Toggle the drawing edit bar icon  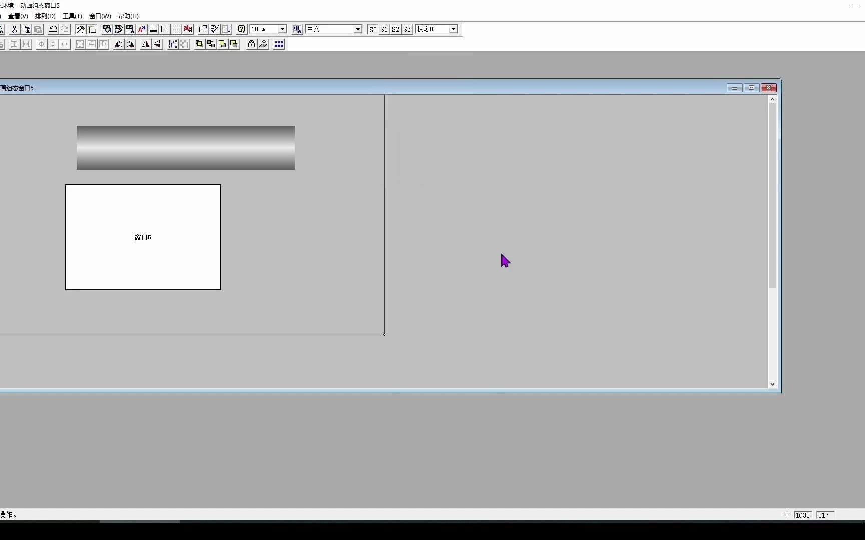tap(92, 29)
